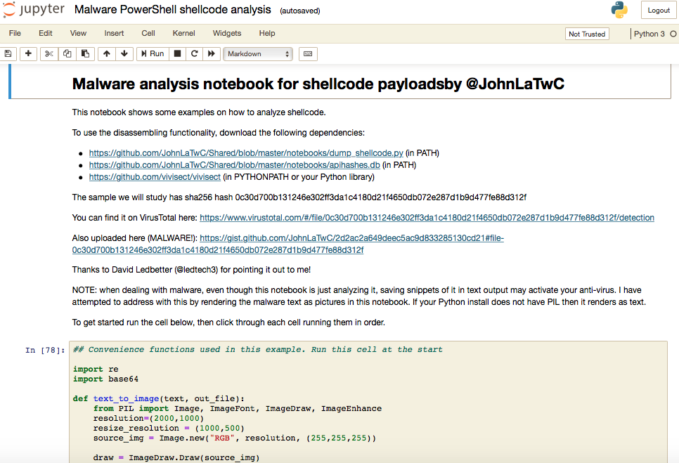Click the Logout button
Screen dimensions: 679x463
click(659, 11)
